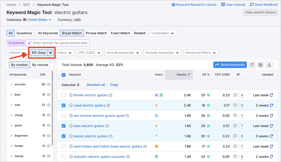Image resolution: width=281 pixels, height=162 pixels.
Task: Toggle visibility eye for acoustic group
Action: pyautogui.click(x=49, y=84)
